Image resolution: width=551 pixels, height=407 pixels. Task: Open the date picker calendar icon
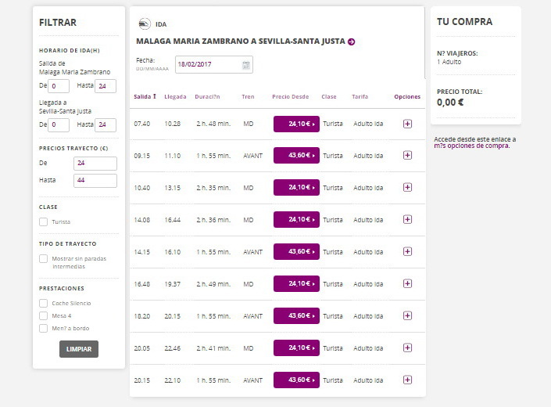click(246, 64)
